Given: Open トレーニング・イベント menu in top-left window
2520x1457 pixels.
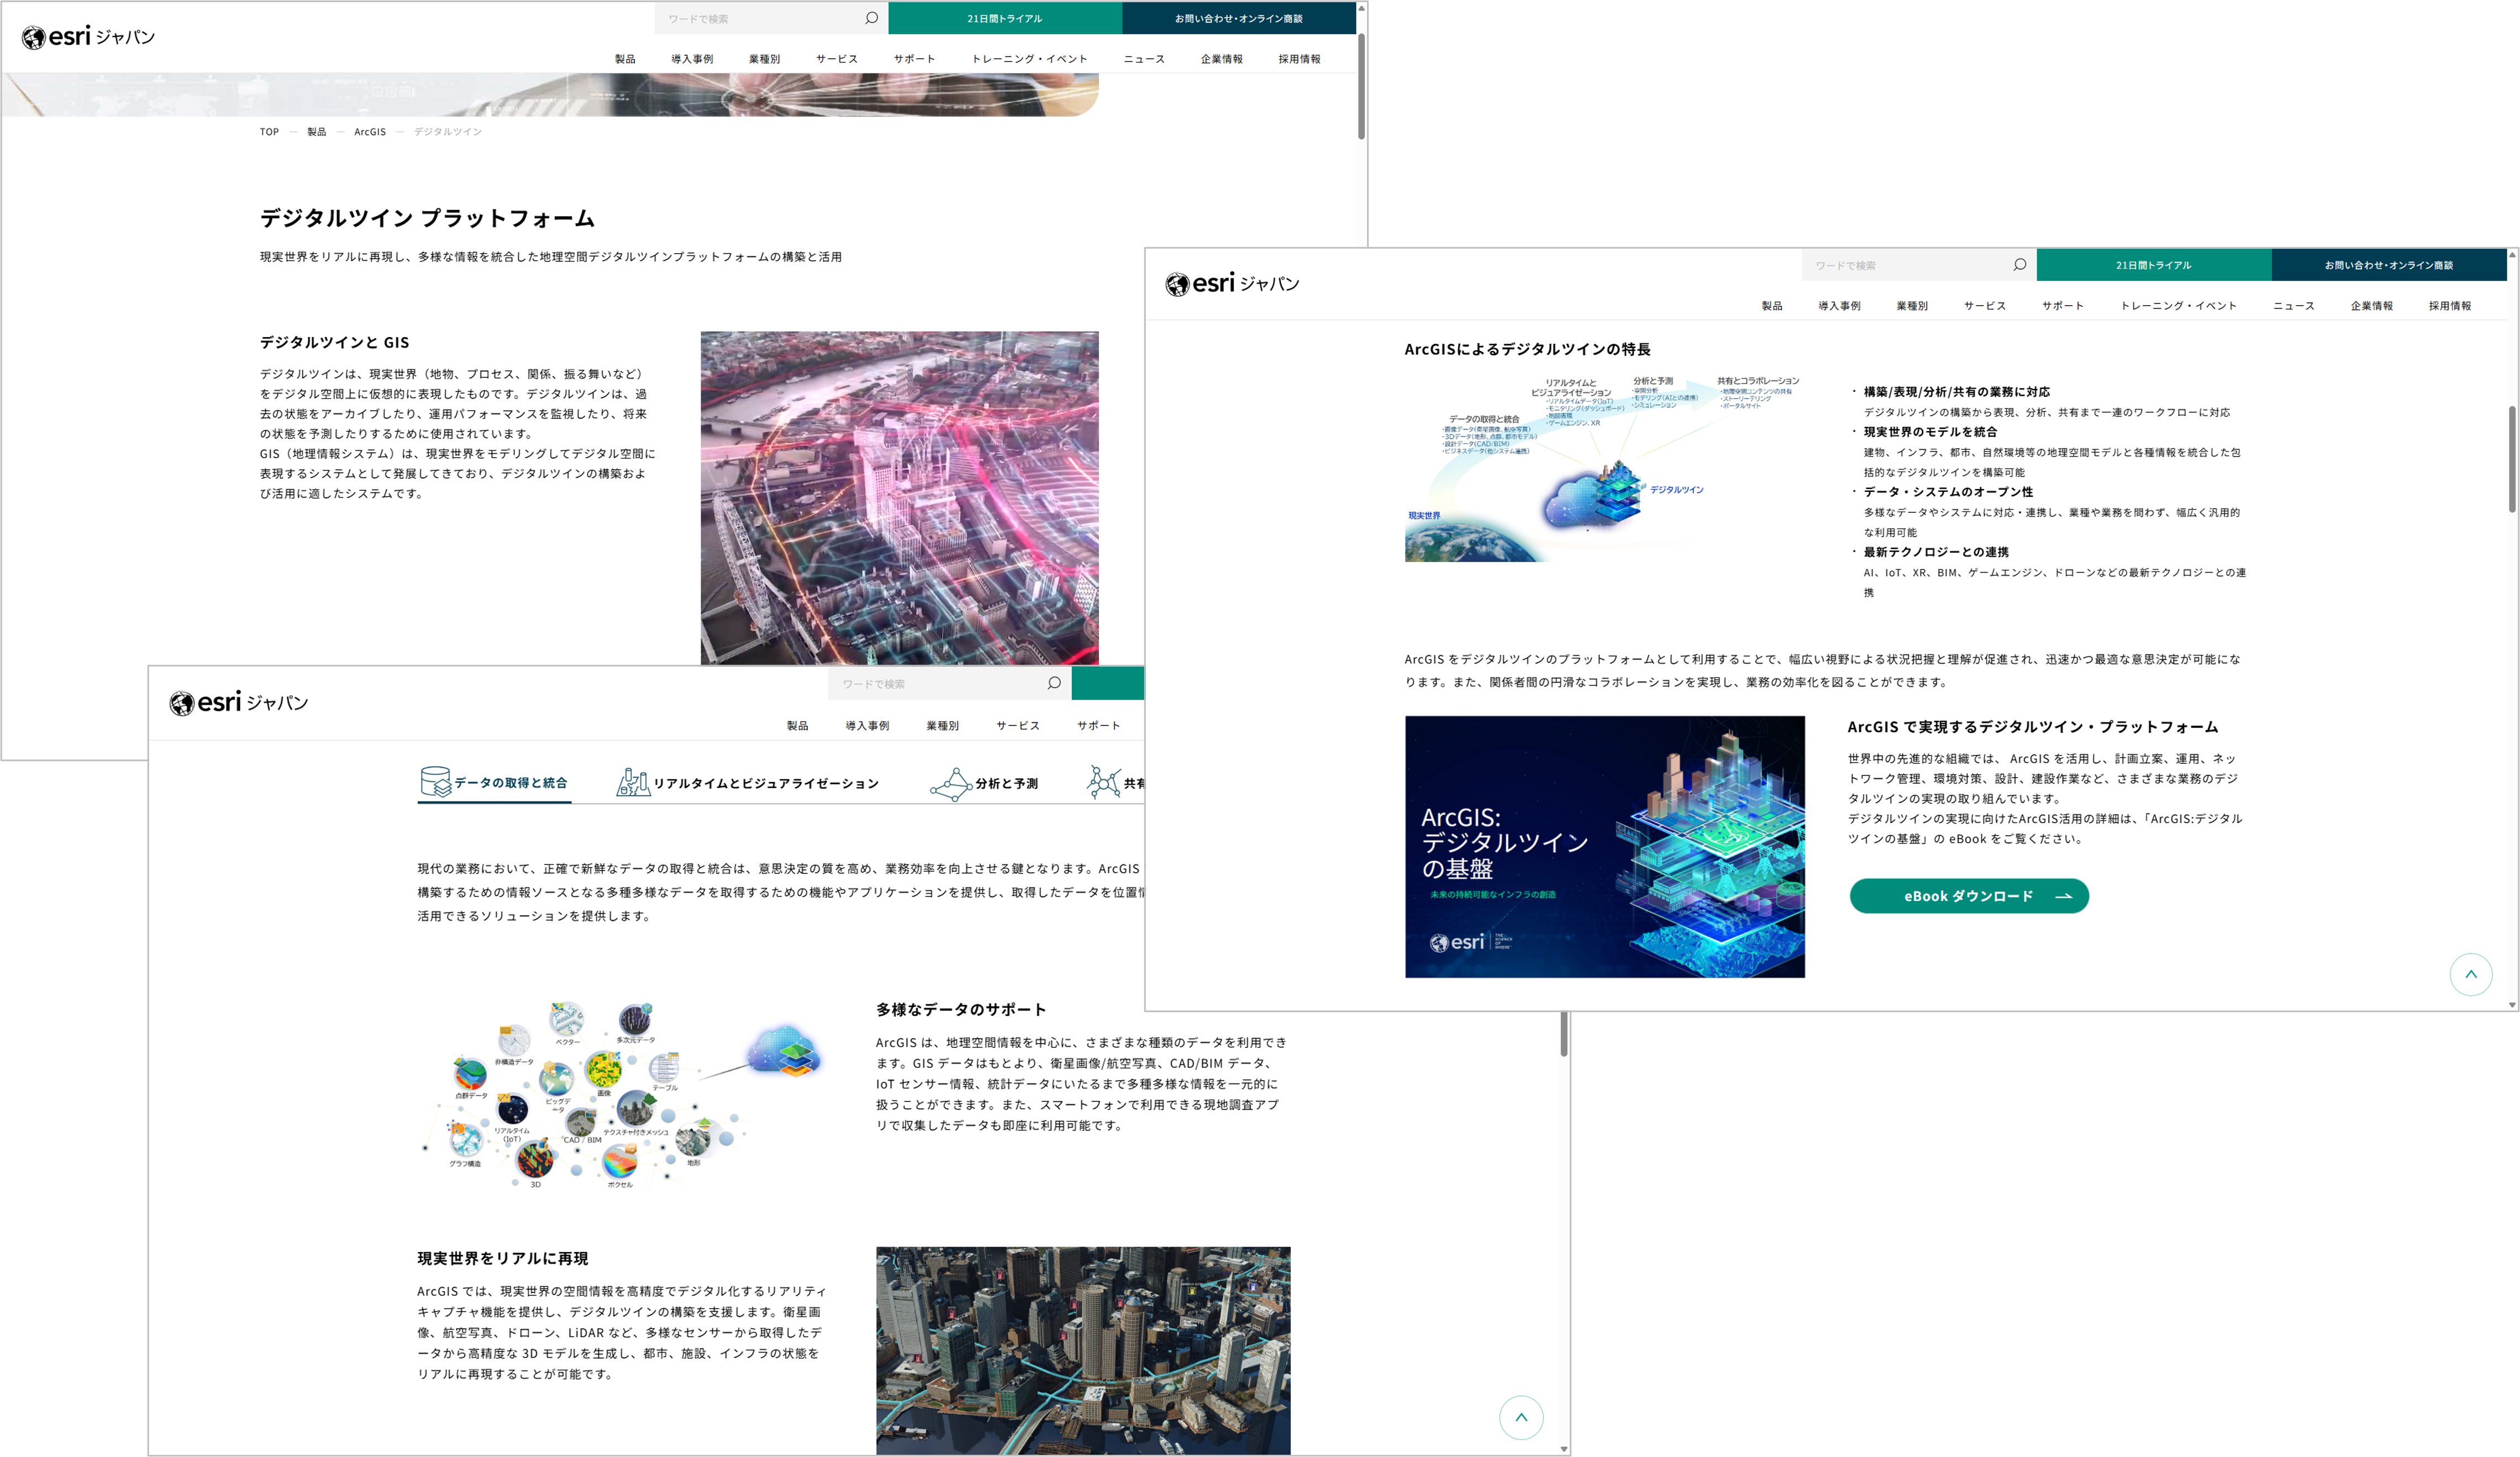Looking at the screenshot, I should tap(1029, 59).
